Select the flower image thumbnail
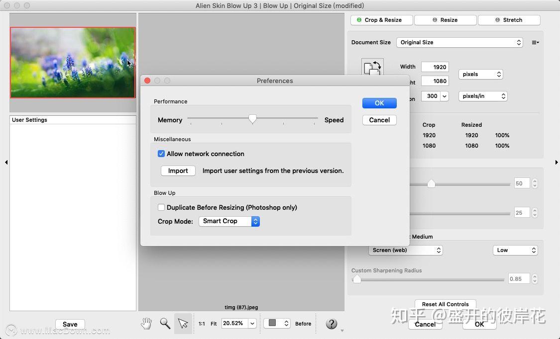560x339 pixels. tap(72, 62)
